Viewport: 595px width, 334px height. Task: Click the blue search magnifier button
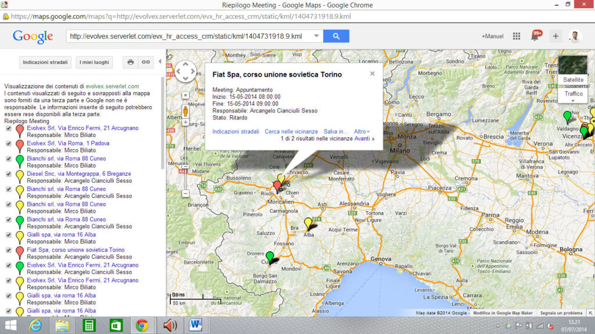336,36
